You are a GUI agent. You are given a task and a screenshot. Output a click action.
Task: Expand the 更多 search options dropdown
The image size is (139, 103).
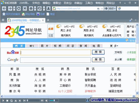point(114,46)
